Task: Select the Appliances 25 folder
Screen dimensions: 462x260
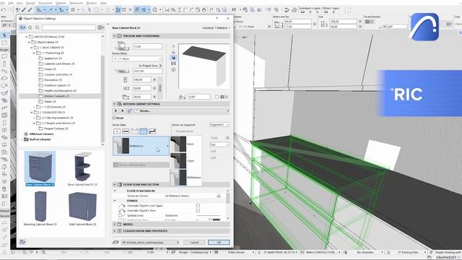Action: [50, 58]
